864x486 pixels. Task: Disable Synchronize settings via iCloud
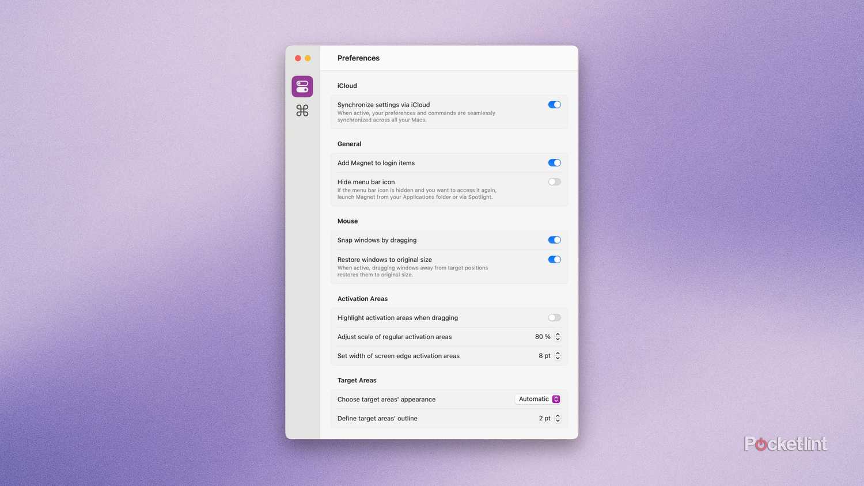click(554, 104)
